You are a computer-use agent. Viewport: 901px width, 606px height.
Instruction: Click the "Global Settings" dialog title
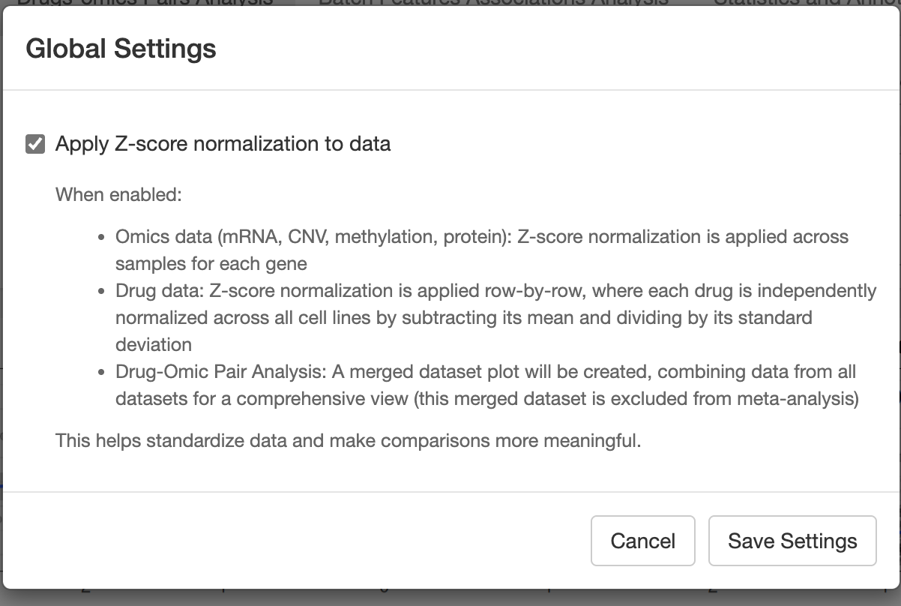[121, 49]
